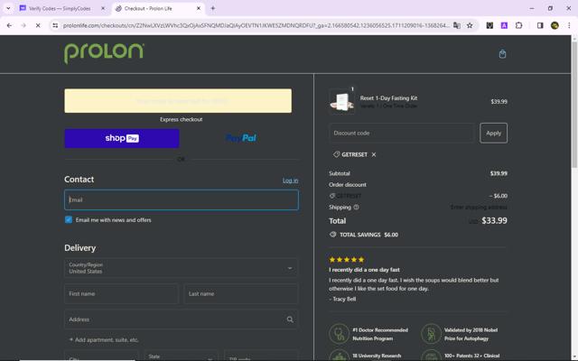Open the browser extensions puzzle icon
The image size is (578, 361).
(x=518, y=25)
